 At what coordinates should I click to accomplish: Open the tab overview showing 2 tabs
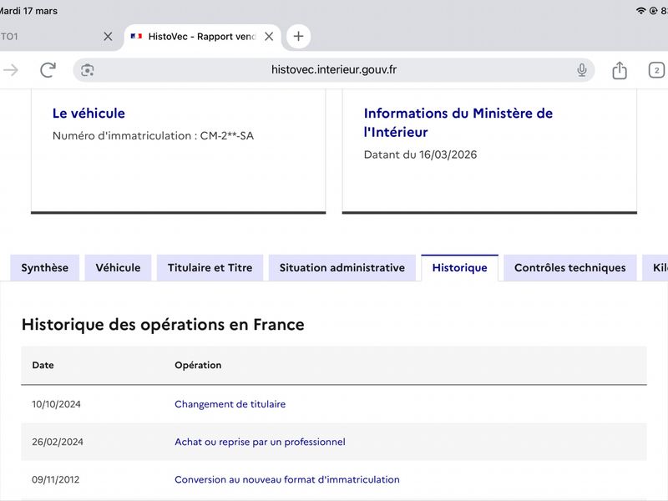656,70
